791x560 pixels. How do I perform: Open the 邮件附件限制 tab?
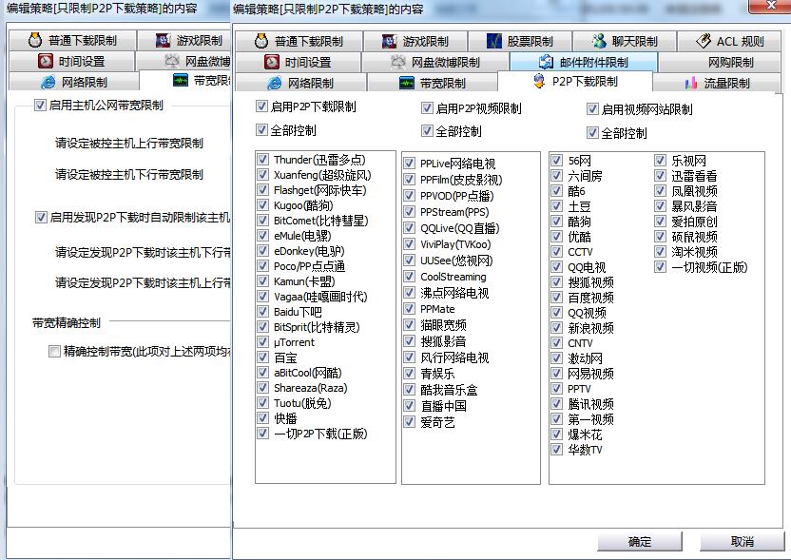click(x=584, y=62)
